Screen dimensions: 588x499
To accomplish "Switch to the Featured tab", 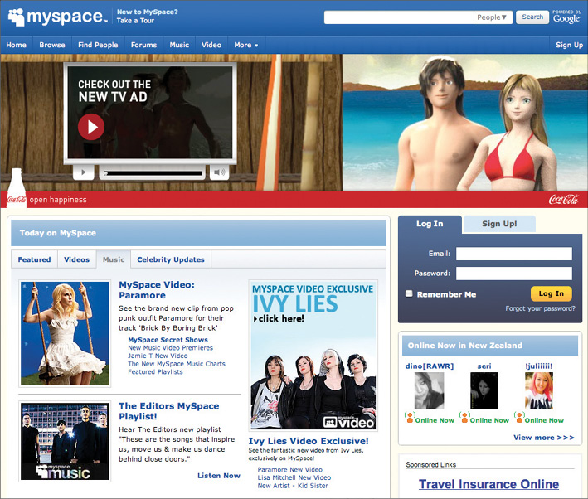I will (x=34, y=259).
